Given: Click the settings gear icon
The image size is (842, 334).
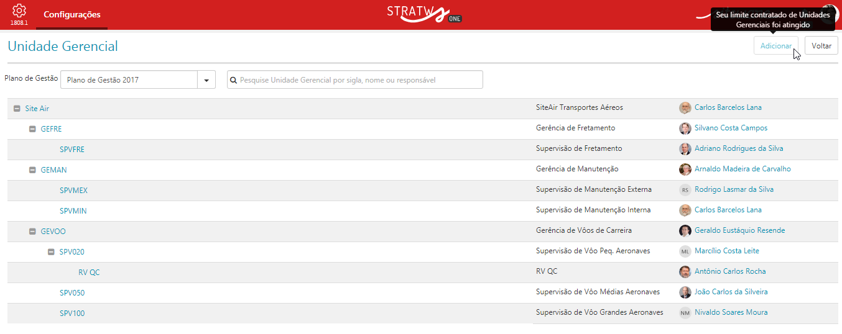Looking at the screenshot, I should point(19,11).
